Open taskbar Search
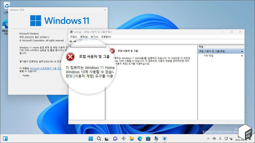This screenshot has height=143, width=255. pyautogui.click(x=99, y=139)
